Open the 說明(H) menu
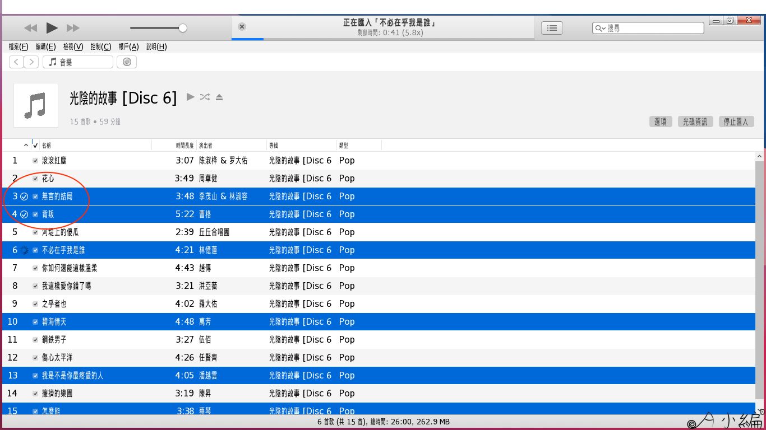This screenshot has height=430, width=766. tap(156, 47)
